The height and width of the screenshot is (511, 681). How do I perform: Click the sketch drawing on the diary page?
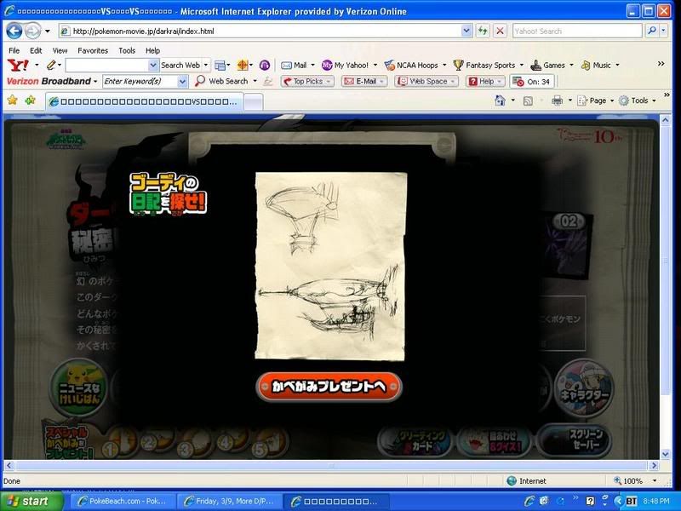coord(330,266)
